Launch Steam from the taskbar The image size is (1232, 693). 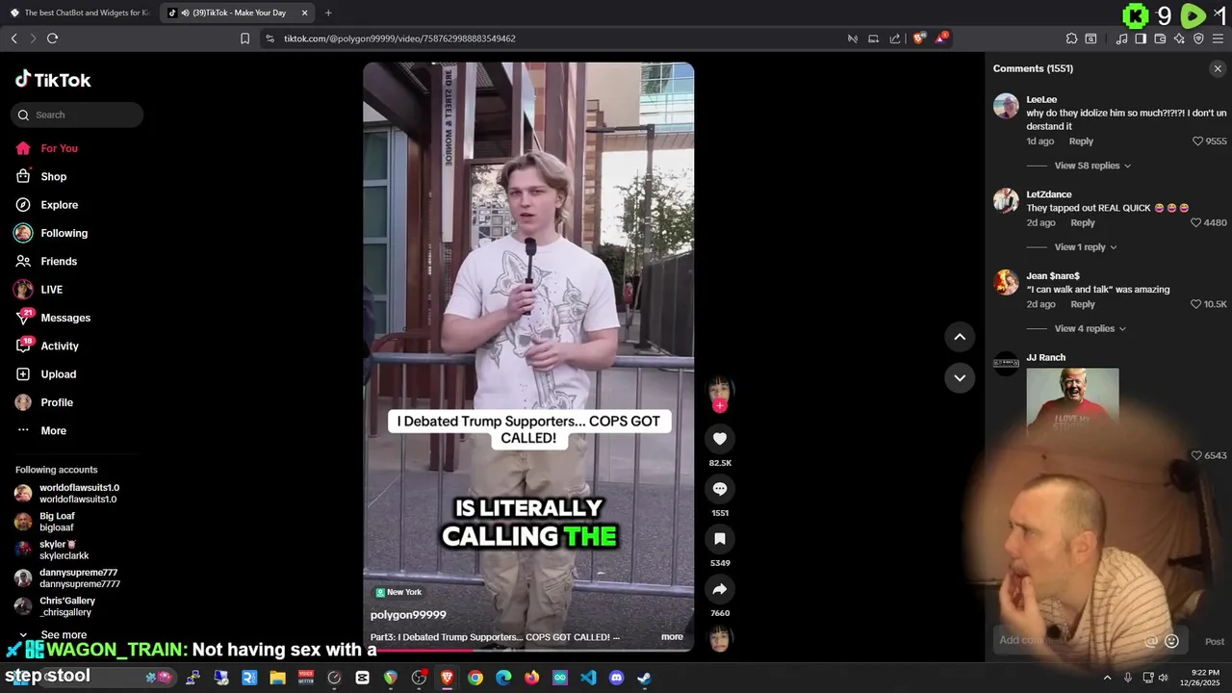(644, 678)
